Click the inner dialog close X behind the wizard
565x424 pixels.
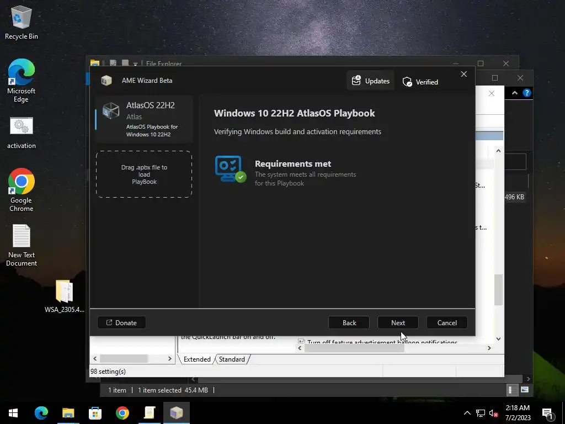coord(491,93)
